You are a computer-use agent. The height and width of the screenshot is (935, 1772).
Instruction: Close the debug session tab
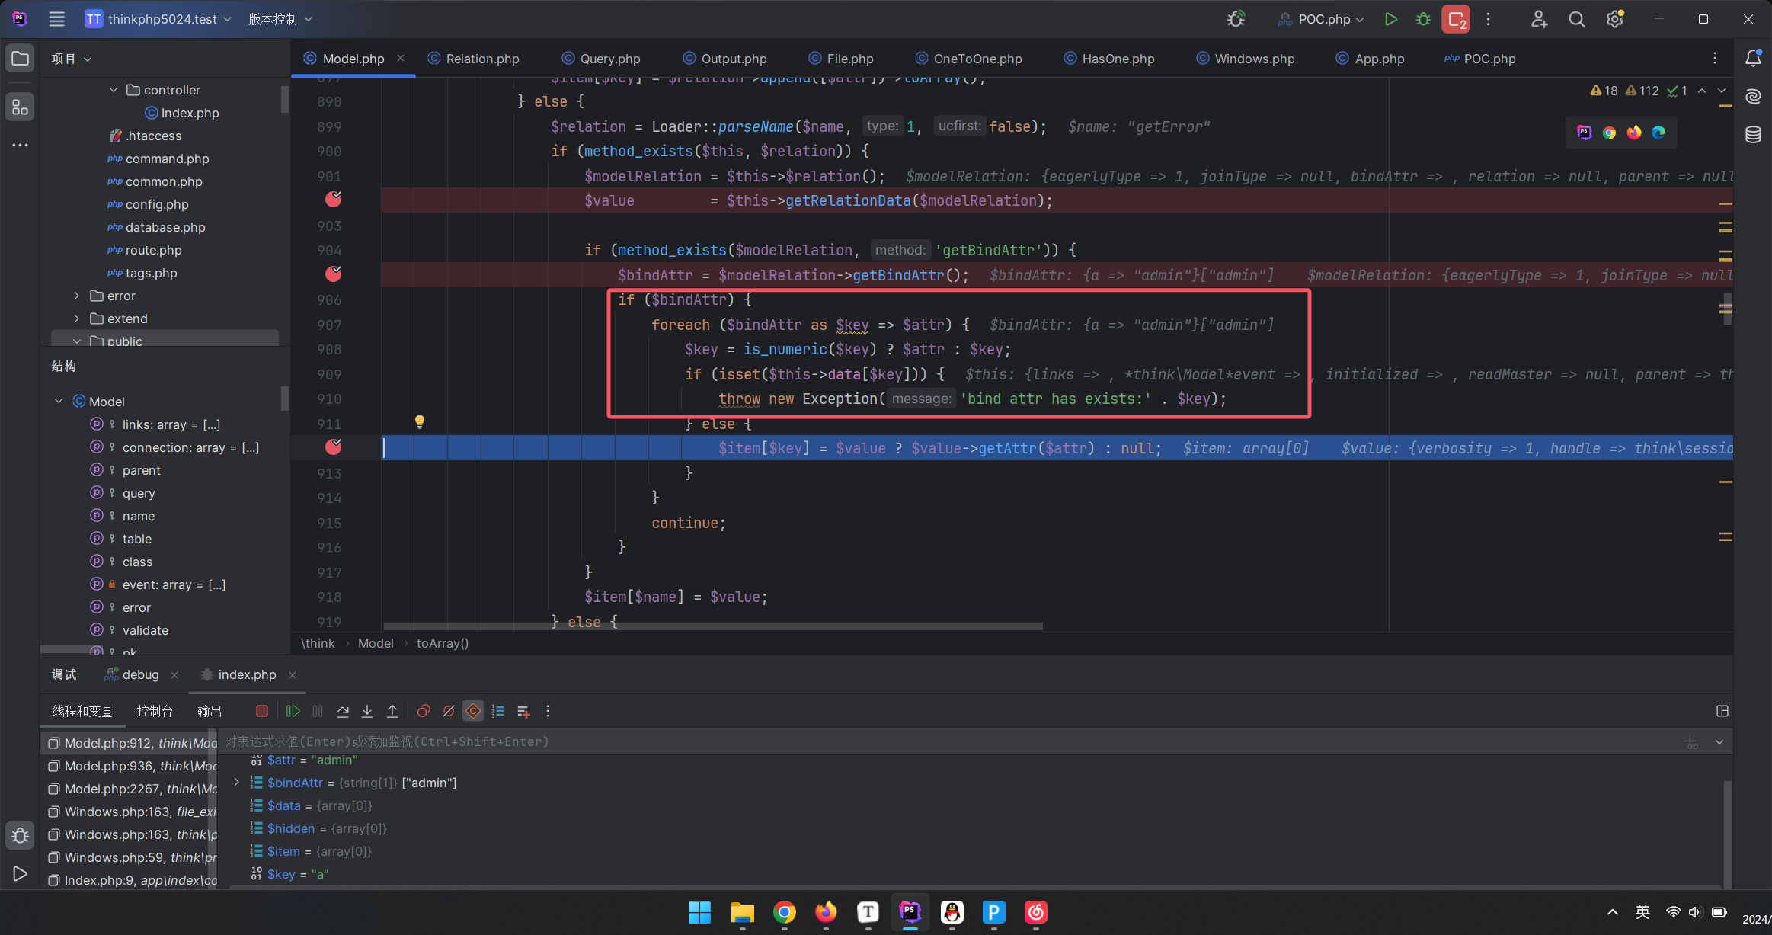[x=174, y=675]
